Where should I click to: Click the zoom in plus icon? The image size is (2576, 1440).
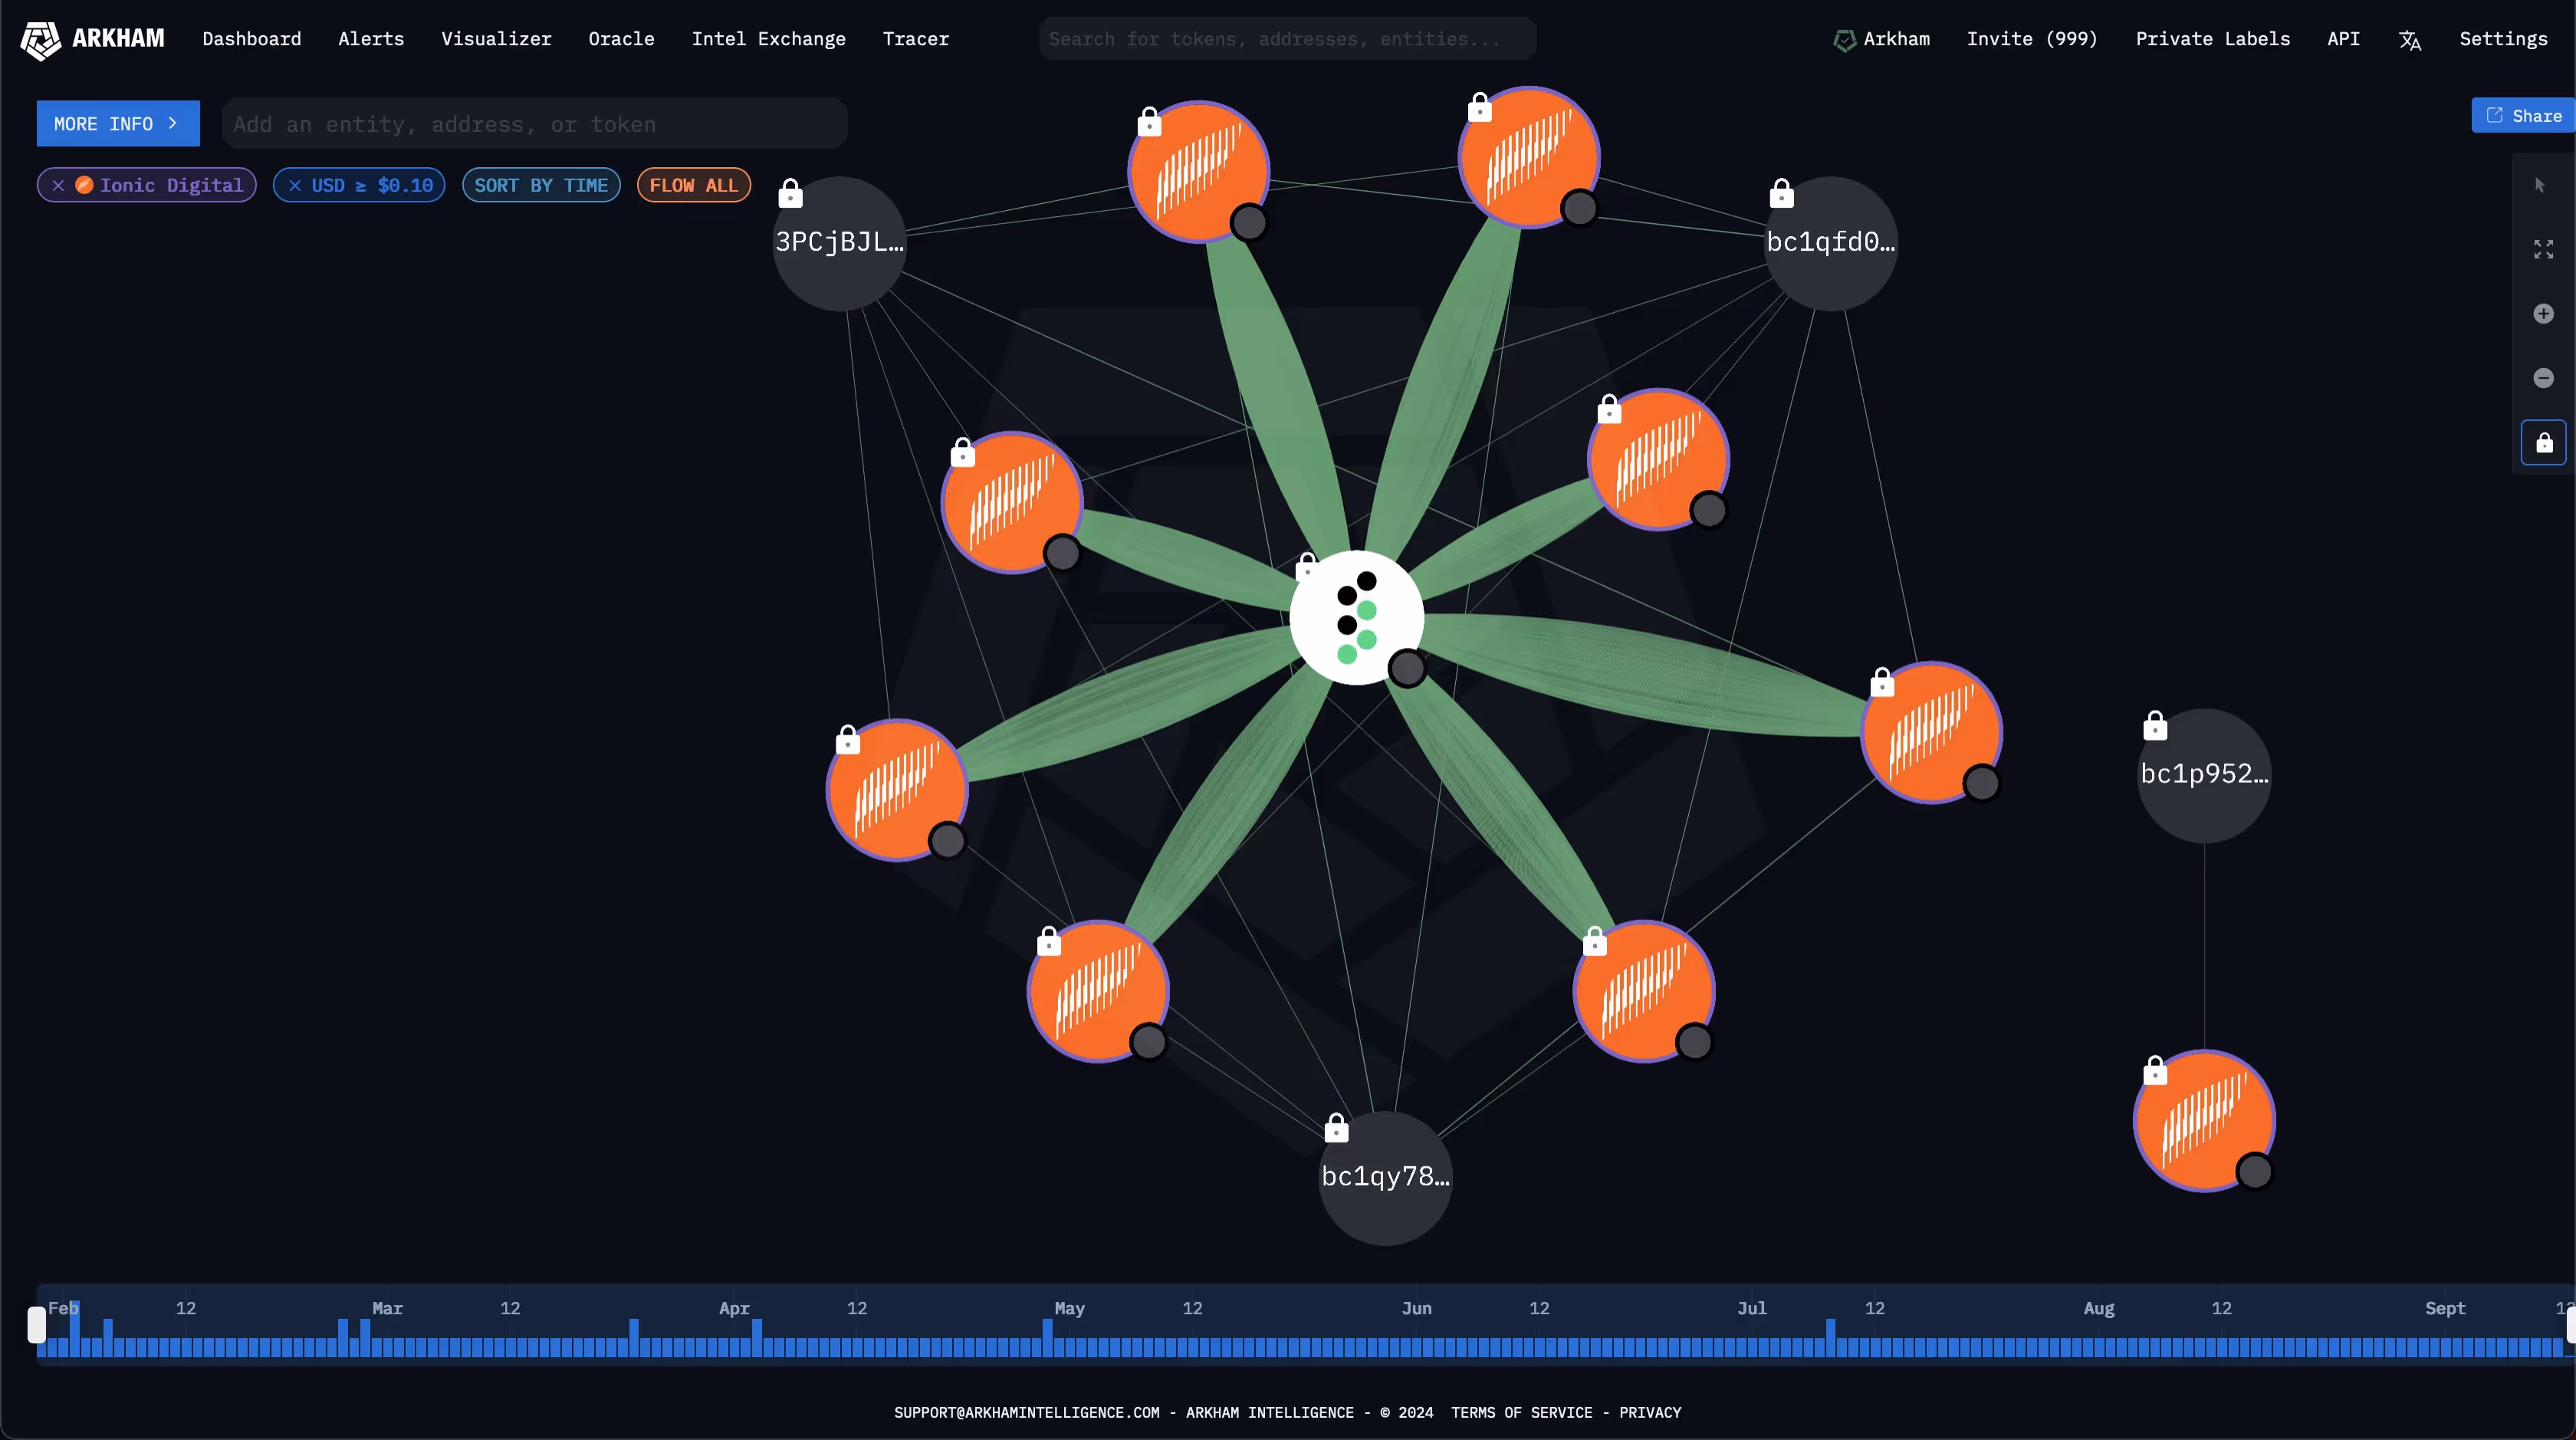click(x=2543, y=314)
